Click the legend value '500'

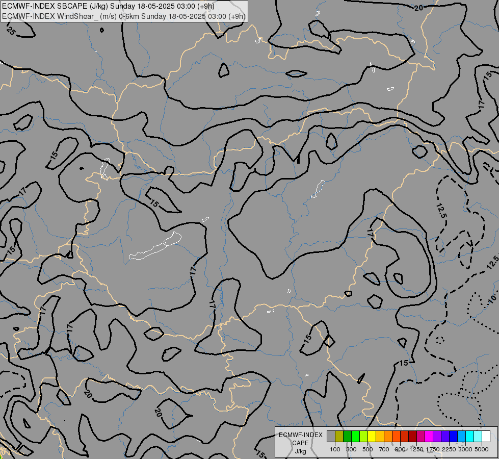[367, 449]
